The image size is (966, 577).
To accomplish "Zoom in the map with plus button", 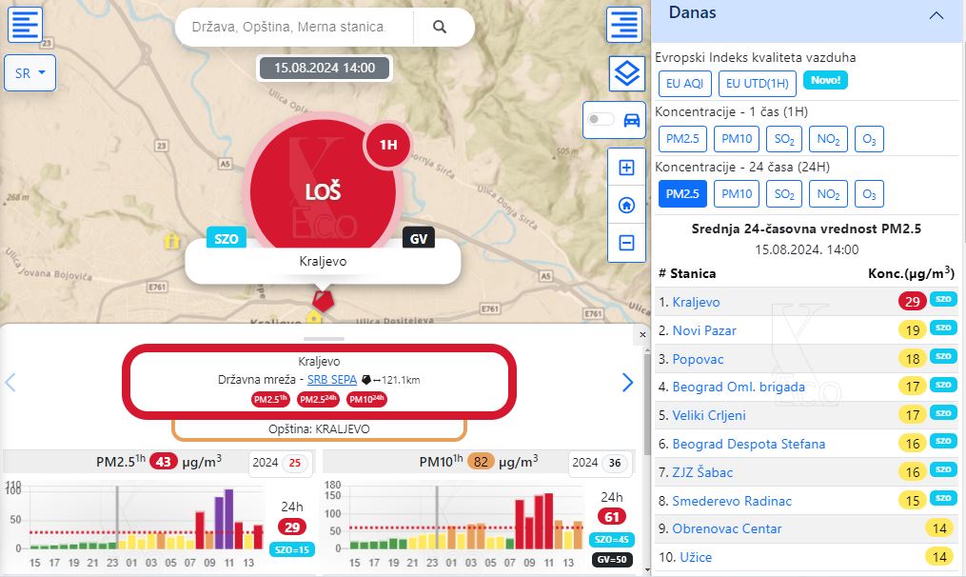I will click(x=626, y=168).
